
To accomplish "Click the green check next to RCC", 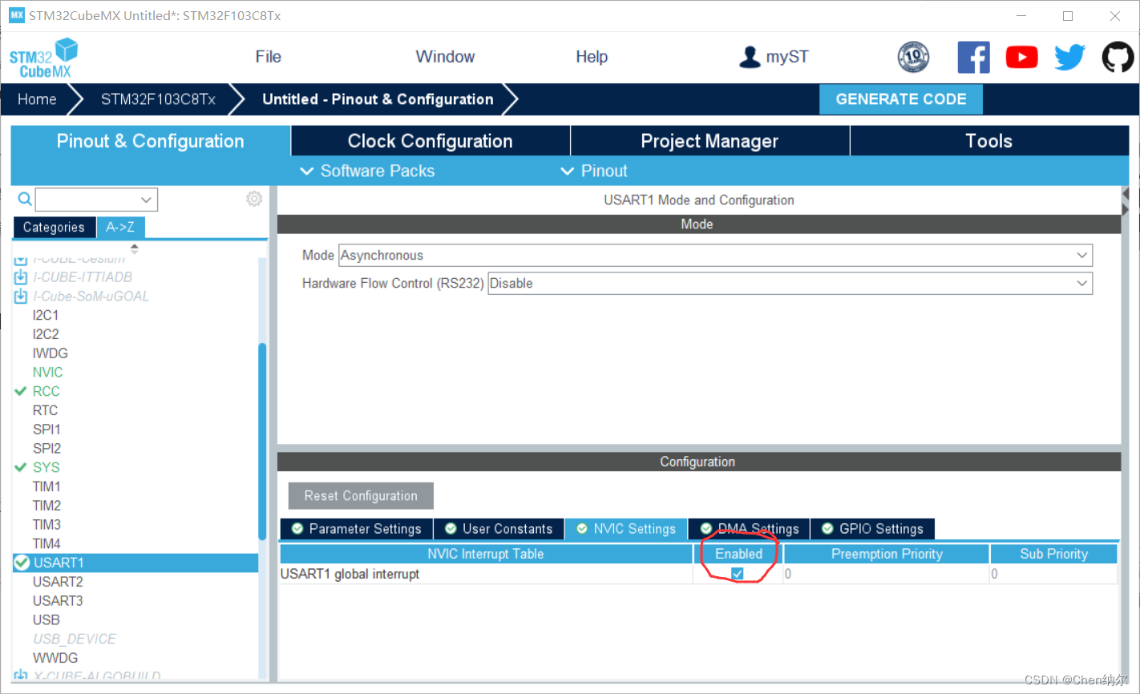I will (21, 391).
